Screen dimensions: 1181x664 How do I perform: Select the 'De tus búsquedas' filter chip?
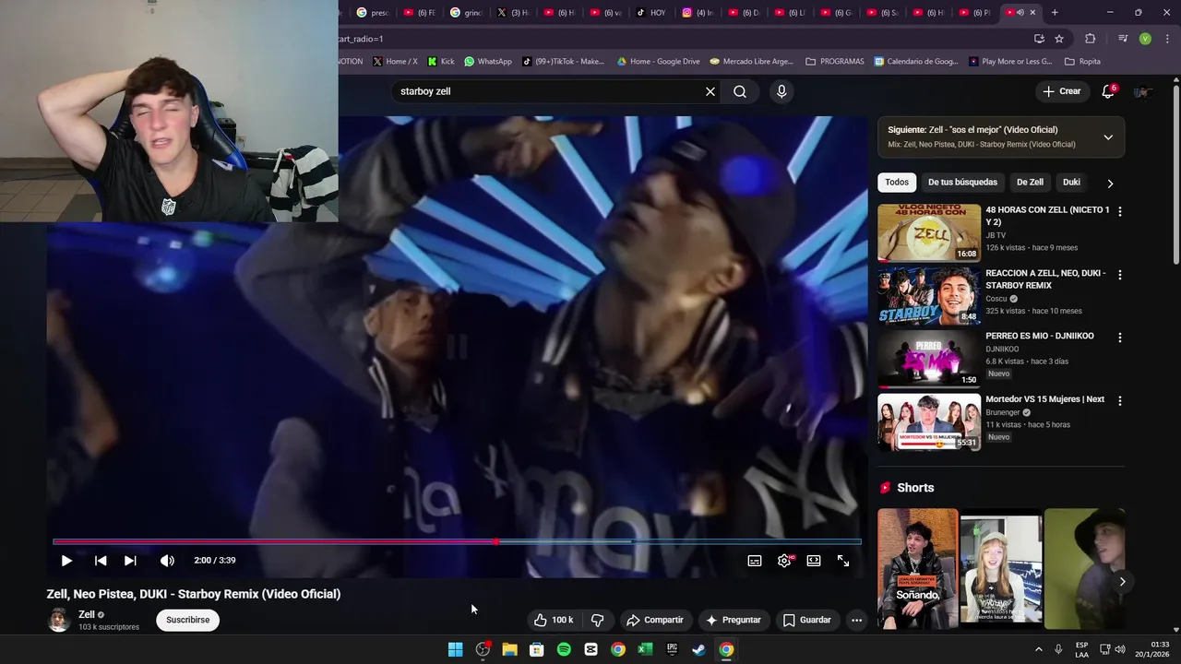click(962, 183)
